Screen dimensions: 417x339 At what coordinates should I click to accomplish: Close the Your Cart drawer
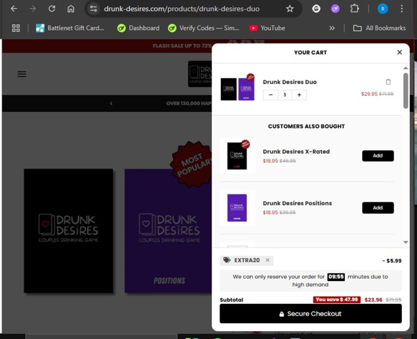point(399,52)
